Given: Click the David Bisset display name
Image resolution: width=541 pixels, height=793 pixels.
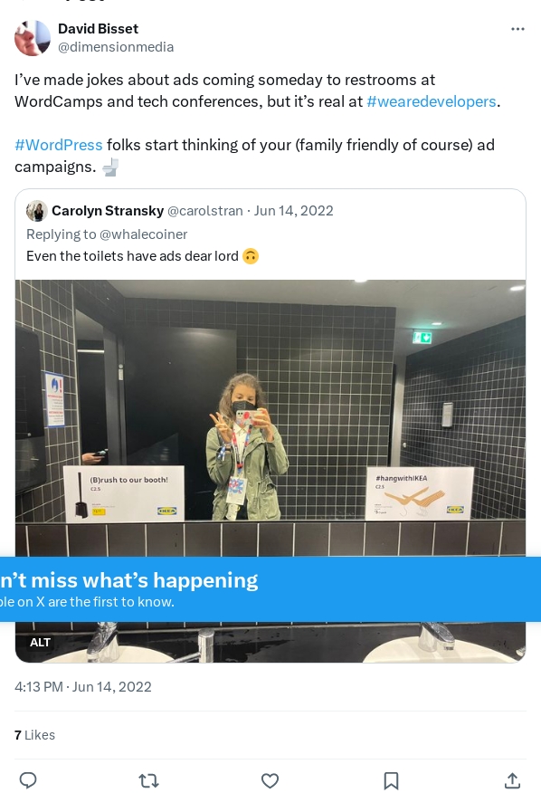Looking at the screenshot, I should tap(98, 29).
